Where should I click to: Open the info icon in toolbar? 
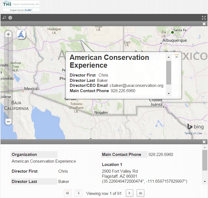pyautogui.click(x=10, y=18)
